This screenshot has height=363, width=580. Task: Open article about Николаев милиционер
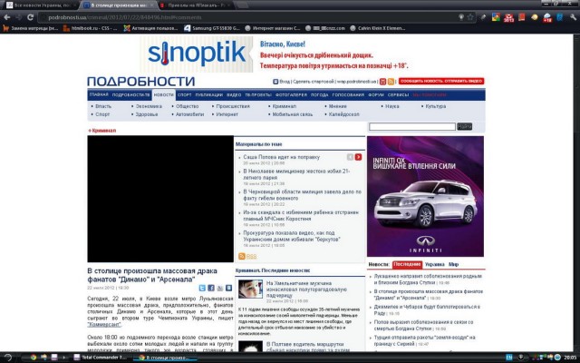click(296, 174)
